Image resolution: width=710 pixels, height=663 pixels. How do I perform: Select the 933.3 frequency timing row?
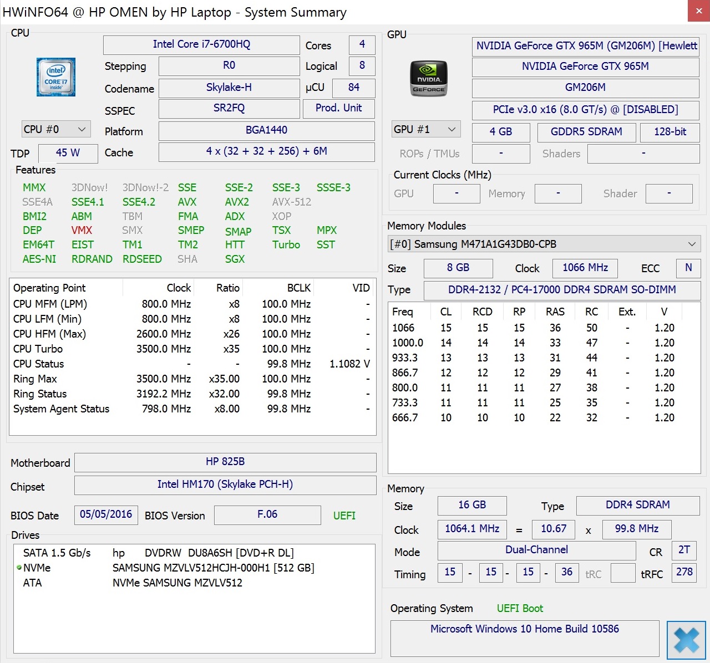(544, 358)
